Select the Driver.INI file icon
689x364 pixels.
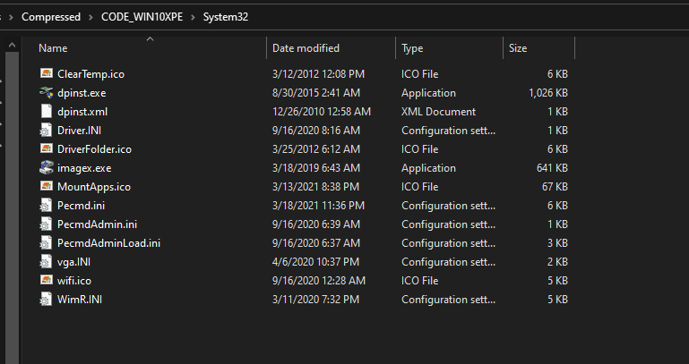(x=47, y=131)
